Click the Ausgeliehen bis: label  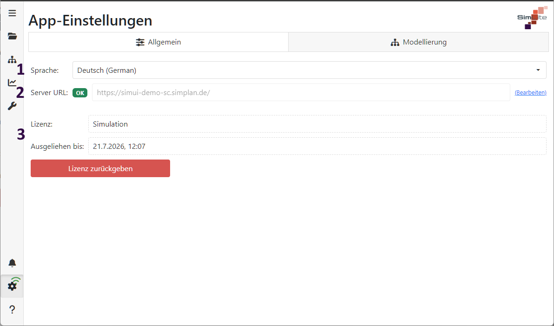57,147
